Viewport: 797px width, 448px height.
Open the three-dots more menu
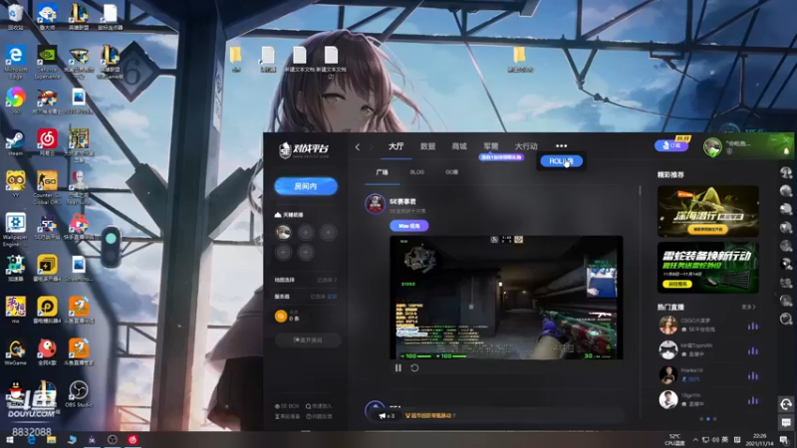click(561, 146)
